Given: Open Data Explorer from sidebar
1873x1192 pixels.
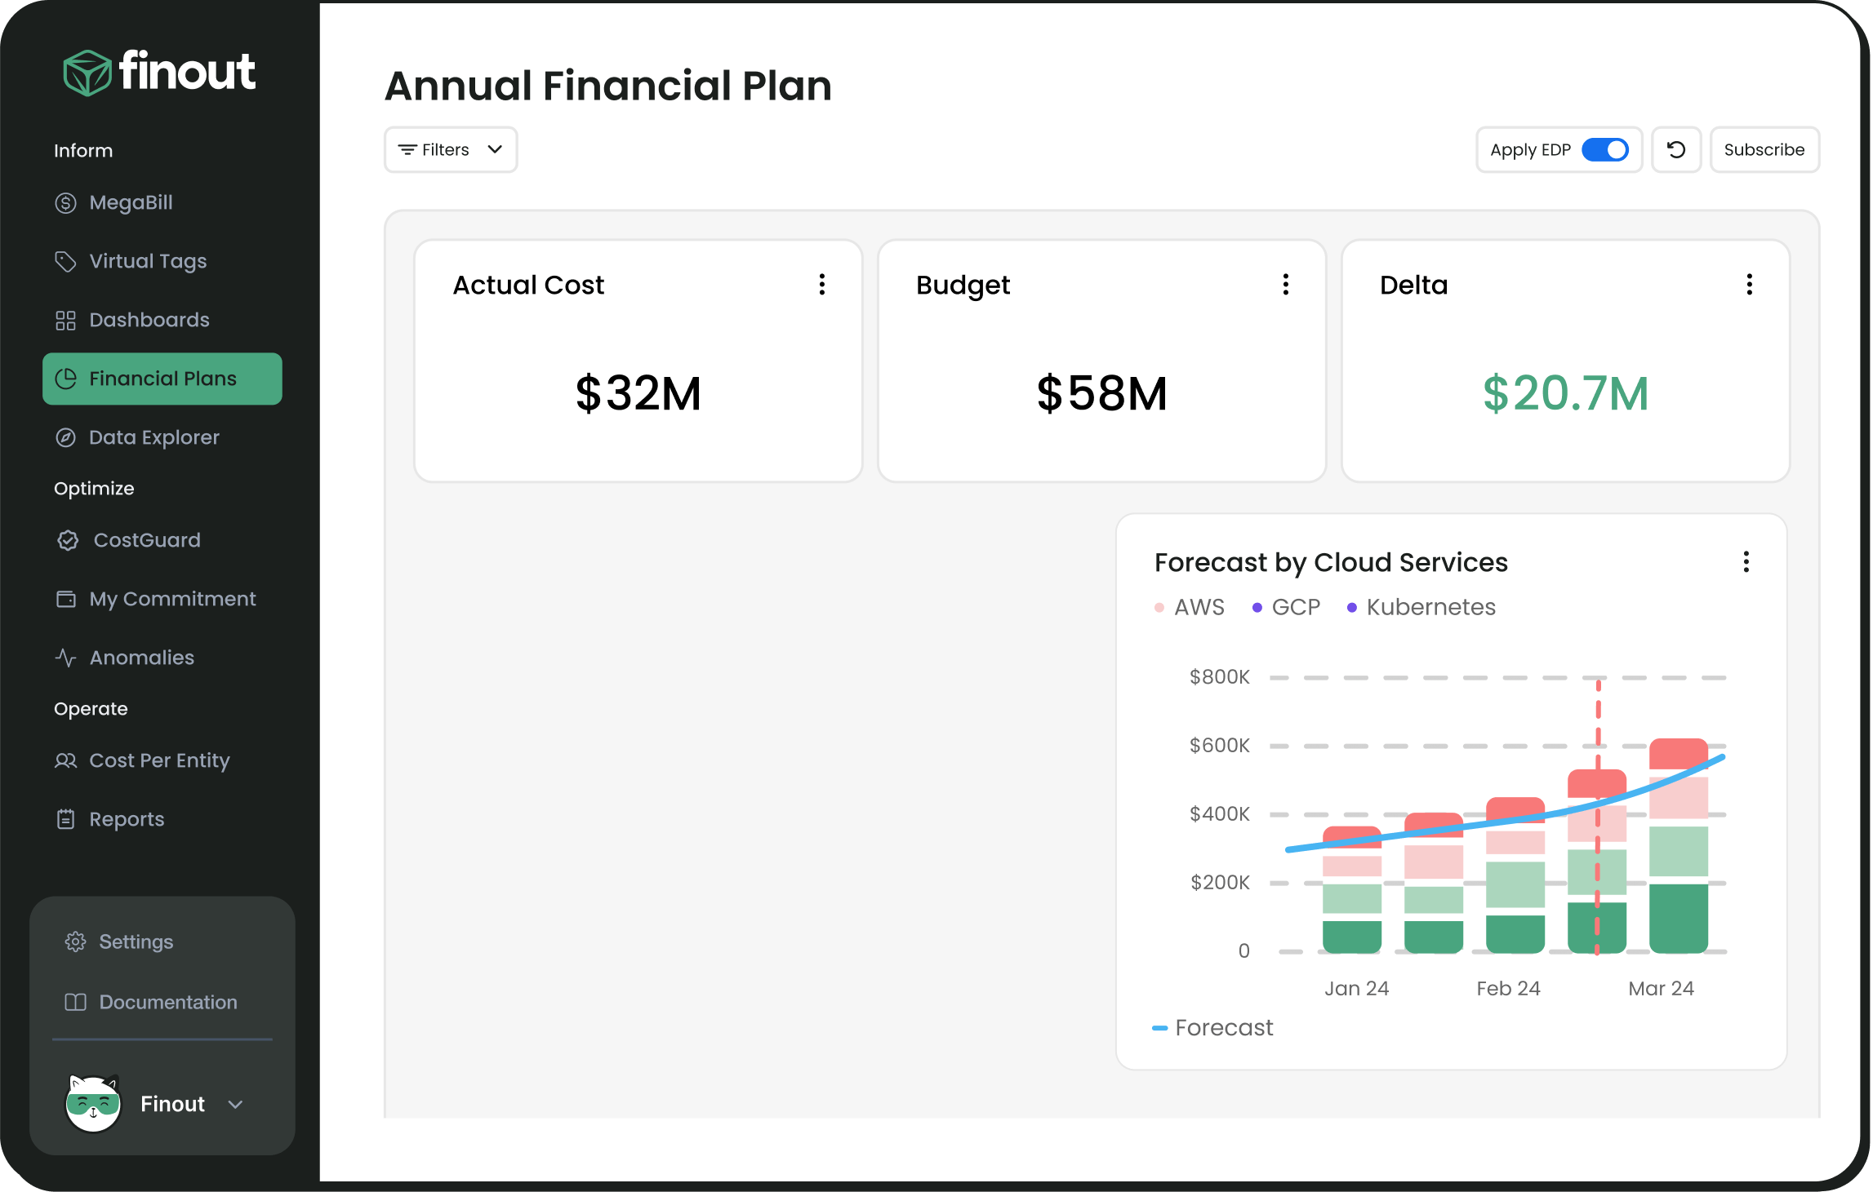Looking at the screenshot, I should 154,436.
